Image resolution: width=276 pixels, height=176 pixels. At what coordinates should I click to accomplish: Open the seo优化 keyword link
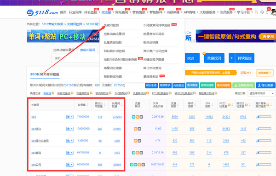pyautogui.click(x=36, y=129)
